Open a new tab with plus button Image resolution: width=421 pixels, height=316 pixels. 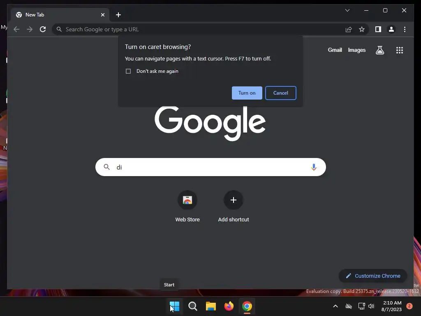tap(118, 15)
